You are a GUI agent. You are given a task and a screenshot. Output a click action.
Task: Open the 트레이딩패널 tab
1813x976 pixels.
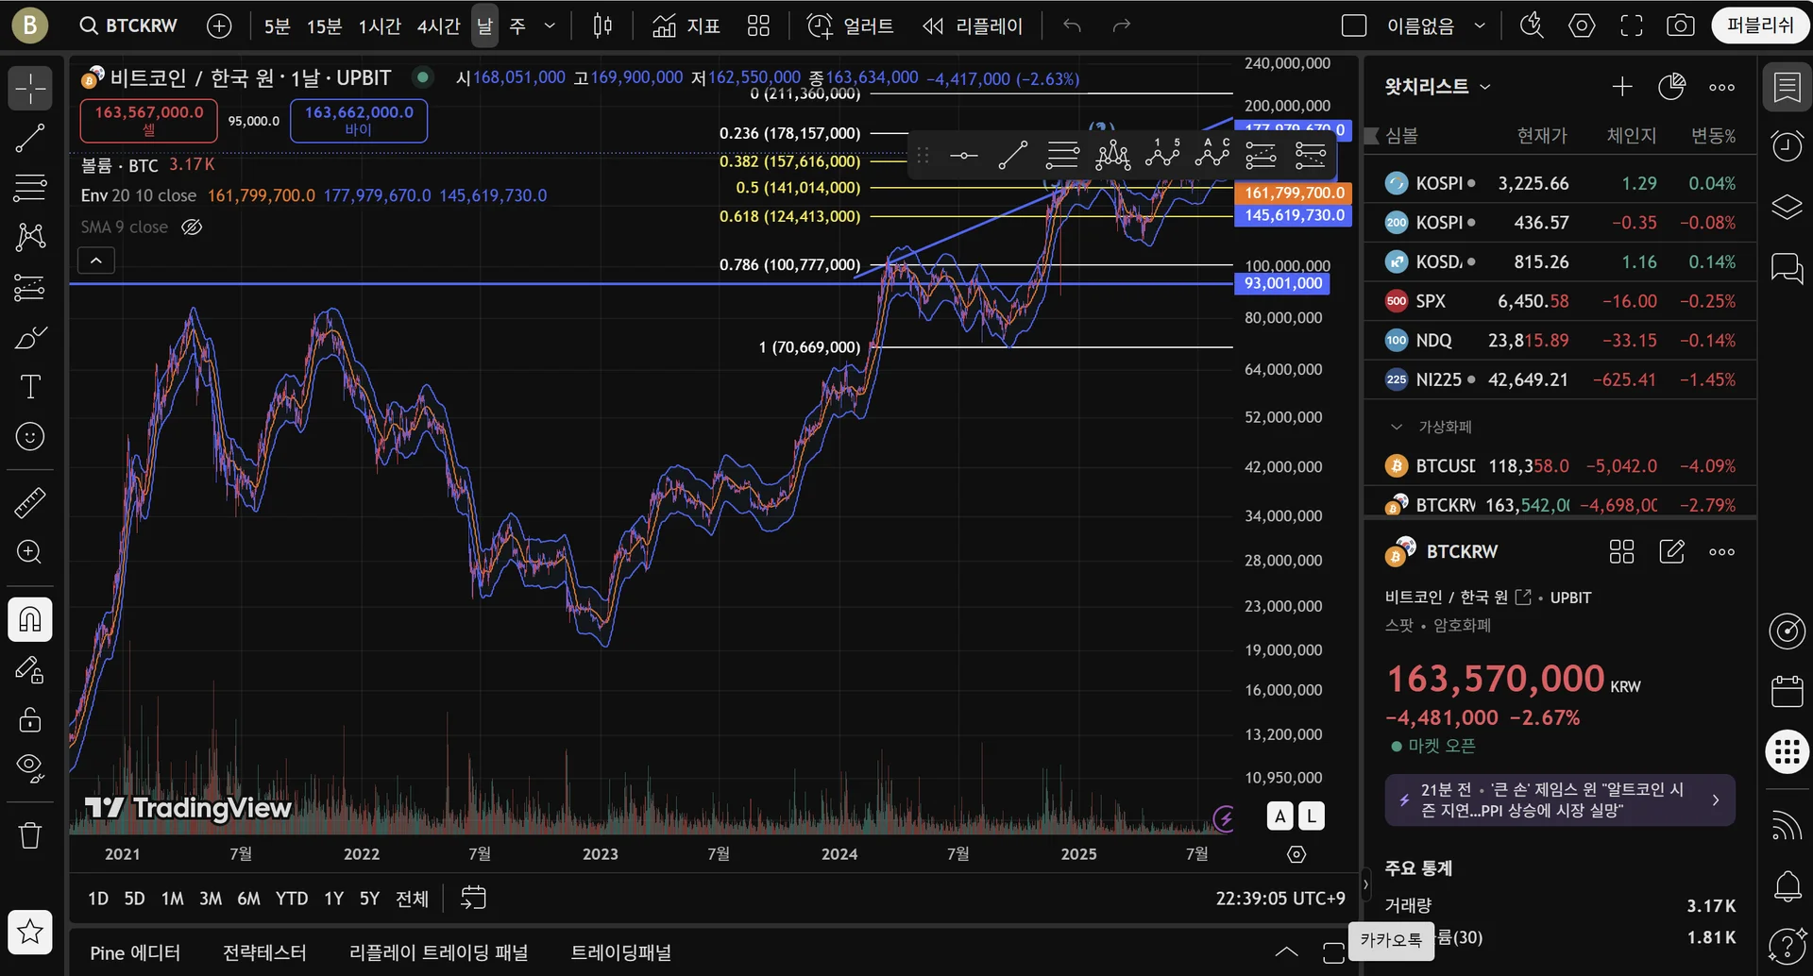point(621,953)
